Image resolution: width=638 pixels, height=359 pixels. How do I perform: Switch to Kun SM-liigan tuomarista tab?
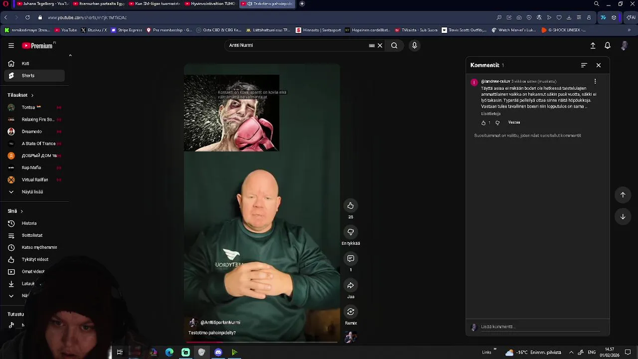click(x=154, y=3)
